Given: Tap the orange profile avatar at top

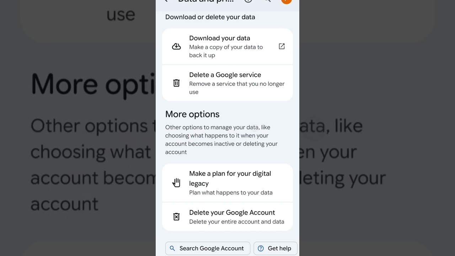Looking at the screenshot, I should (286, 1).
